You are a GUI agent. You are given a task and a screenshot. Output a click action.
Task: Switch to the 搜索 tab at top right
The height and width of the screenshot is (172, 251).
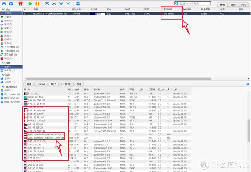coord(233,5)
